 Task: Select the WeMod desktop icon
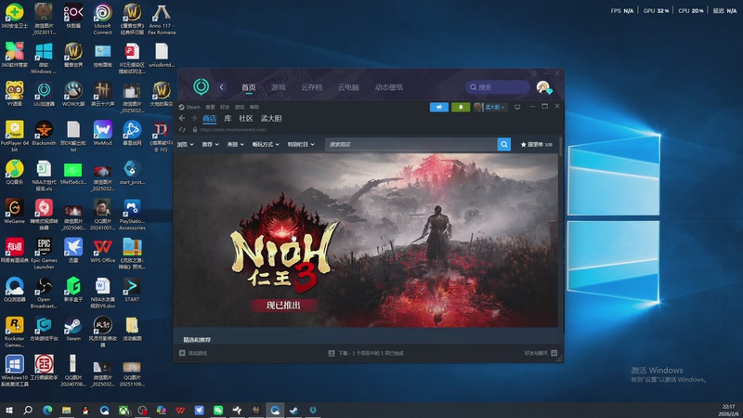click(102, 133)
